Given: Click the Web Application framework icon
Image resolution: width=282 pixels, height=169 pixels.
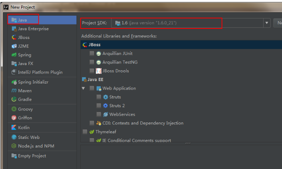Looking at the screenshot, I should [x=99, y=88].
